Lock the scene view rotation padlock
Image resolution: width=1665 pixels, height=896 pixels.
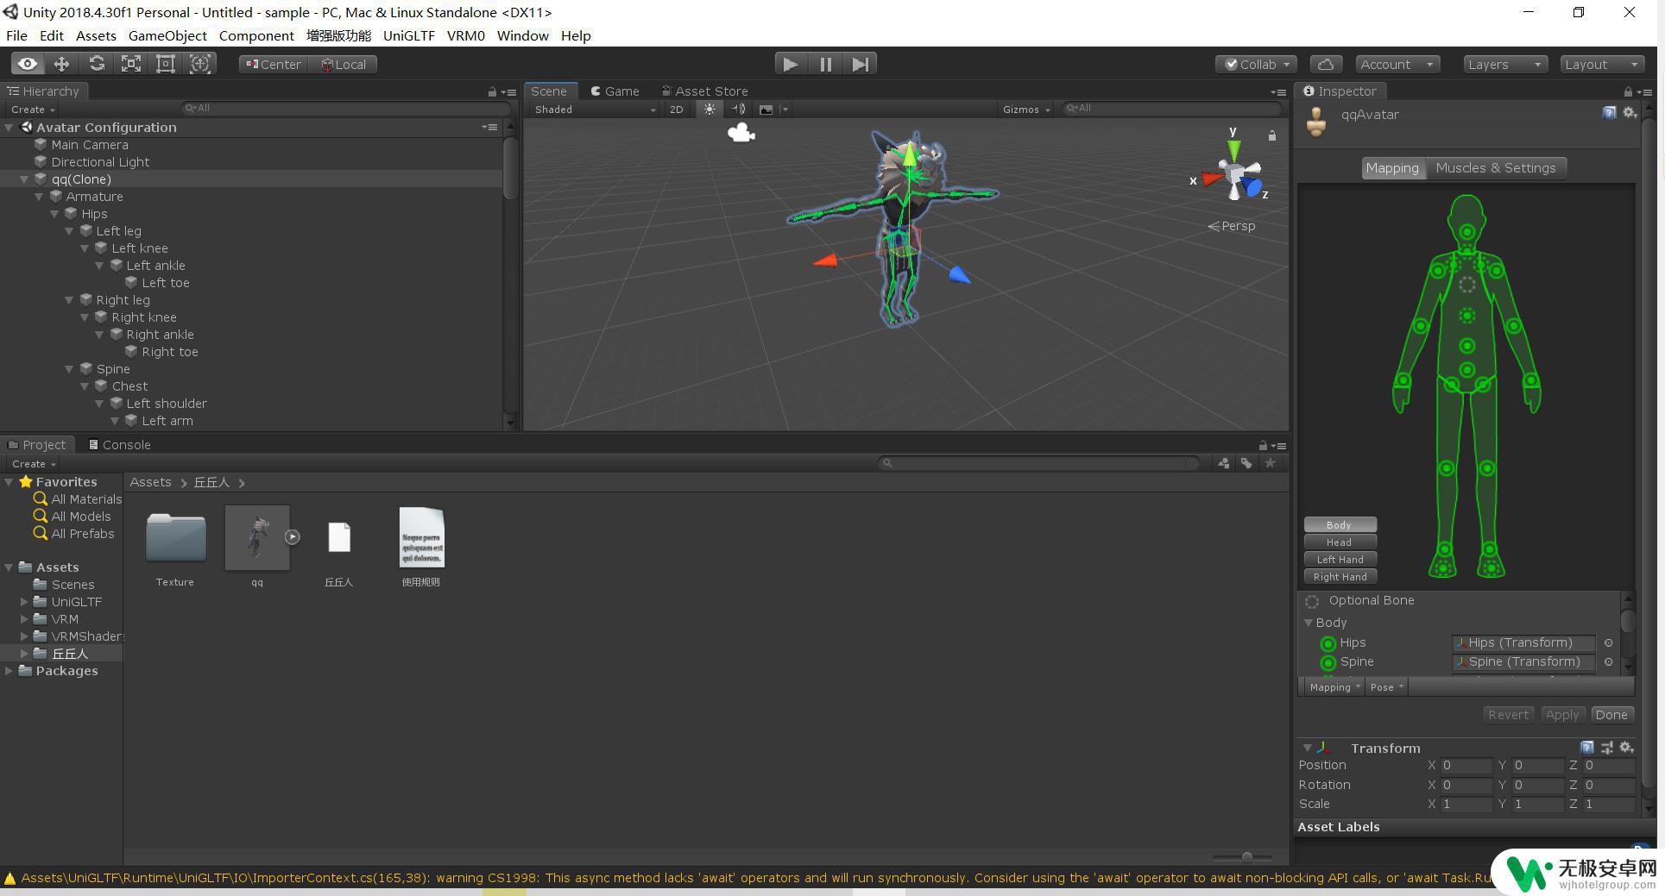tap(1271, 135)
